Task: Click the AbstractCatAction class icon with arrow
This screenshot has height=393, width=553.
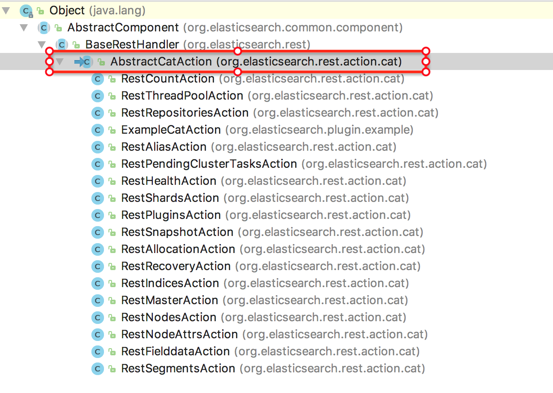Action: [x=83, y=61]
